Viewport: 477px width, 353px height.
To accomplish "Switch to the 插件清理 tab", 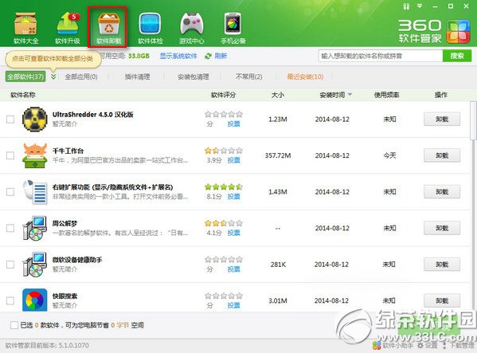I will (x=137, y=76).
